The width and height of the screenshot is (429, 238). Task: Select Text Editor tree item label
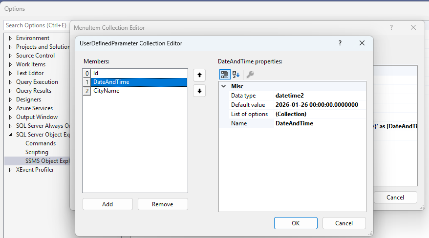point(30,73)
